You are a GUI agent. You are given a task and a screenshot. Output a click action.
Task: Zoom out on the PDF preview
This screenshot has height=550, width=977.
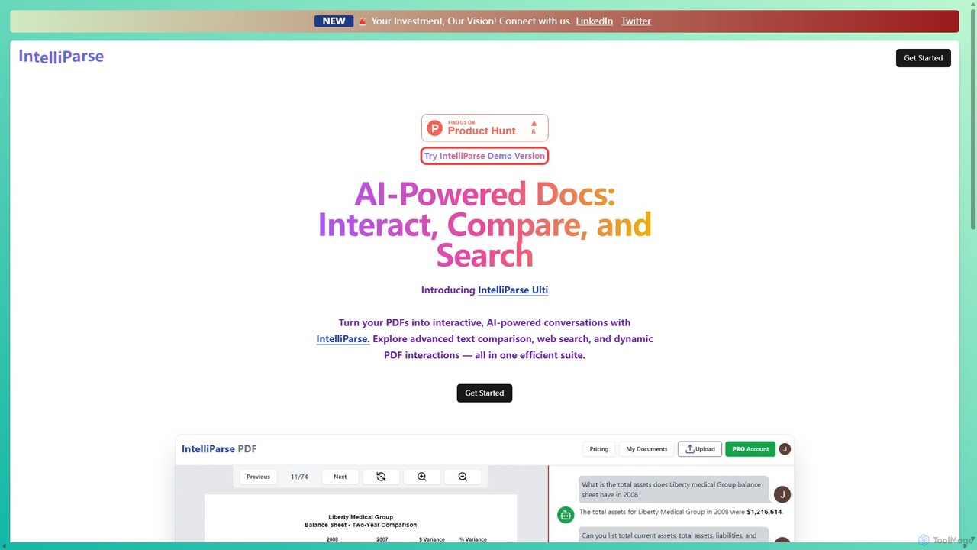463,477
